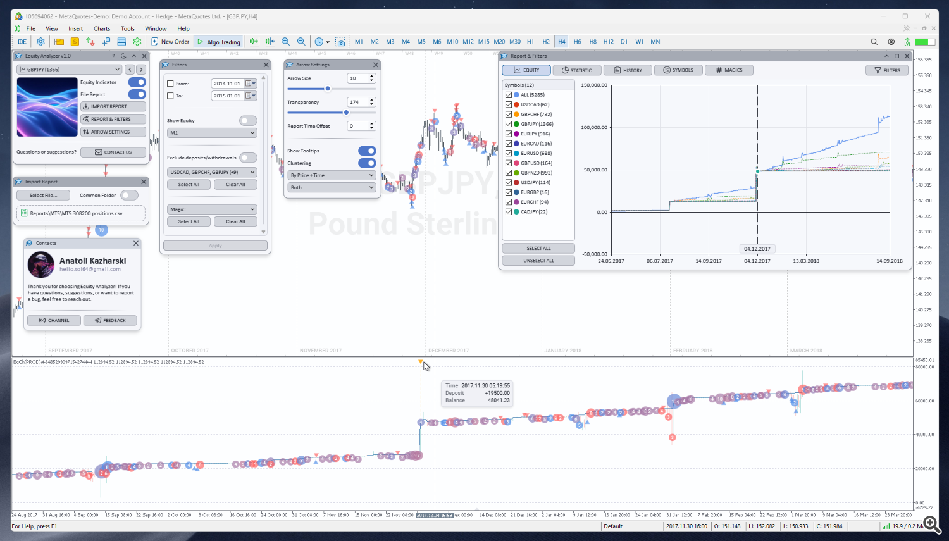This screenshot has width=949, height=541.
Task: Toggle the Equity Indicator switch
Action: [x=137, y=82]
